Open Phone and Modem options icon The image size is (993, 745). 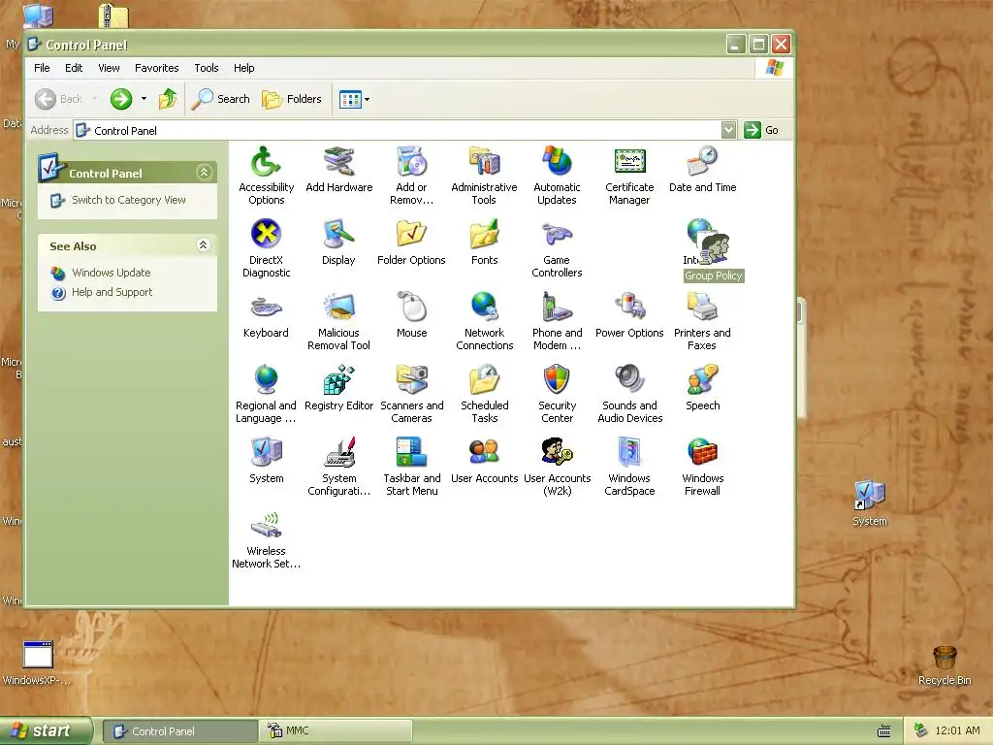point(558,308)
